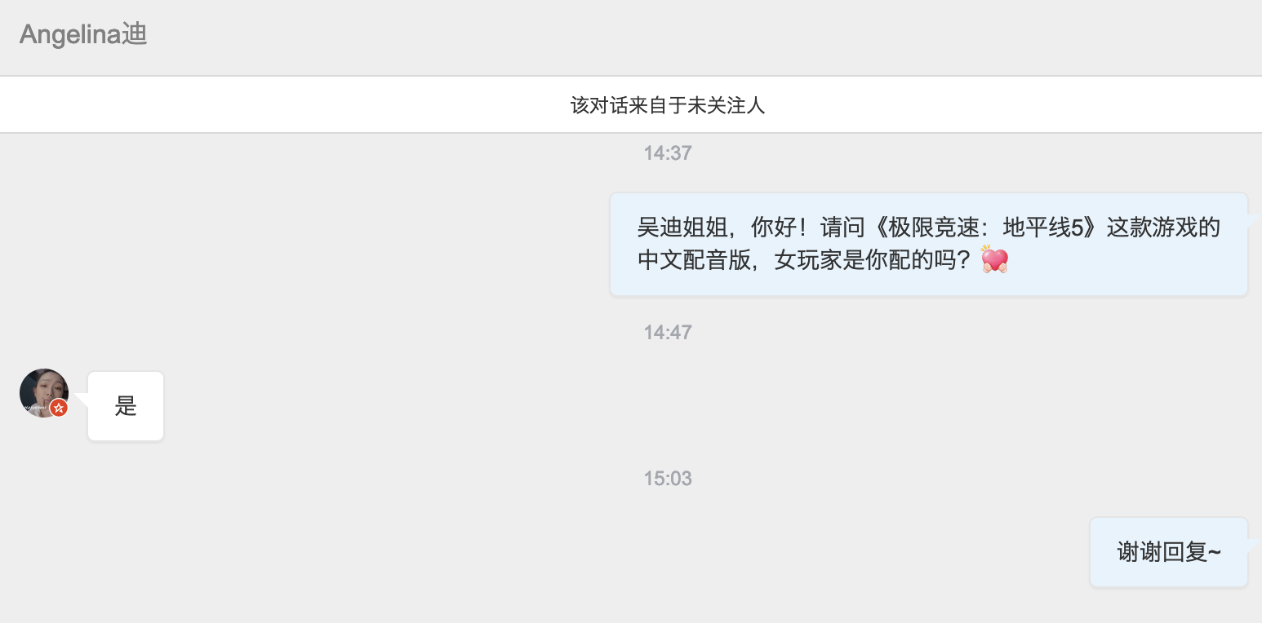Screen dimensions: 1262x623
Task: Click the 15:03 timestamp
Action: pyautogui.click(x=668, y=479)
